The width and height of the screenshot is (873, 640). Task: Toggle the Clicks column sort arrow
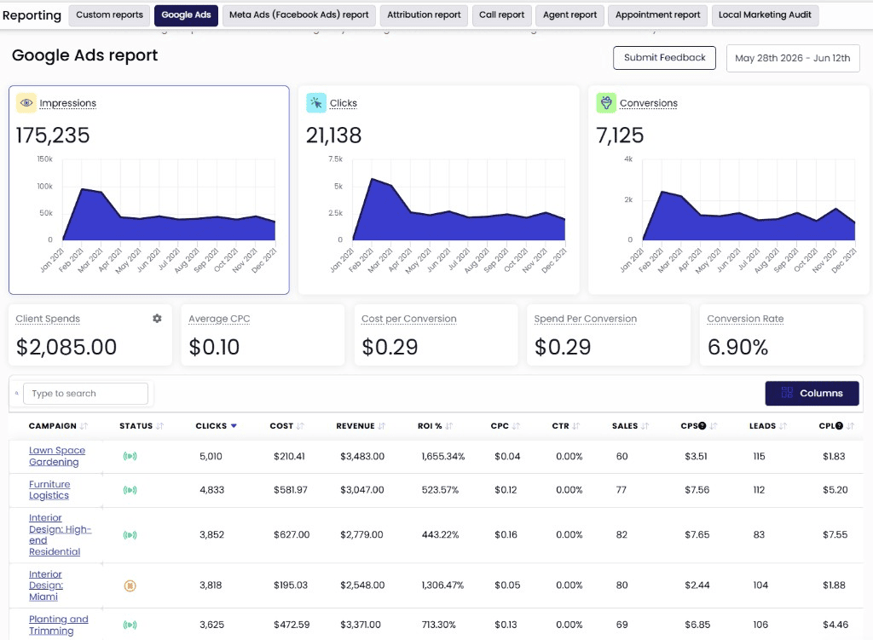coord(234,426)
